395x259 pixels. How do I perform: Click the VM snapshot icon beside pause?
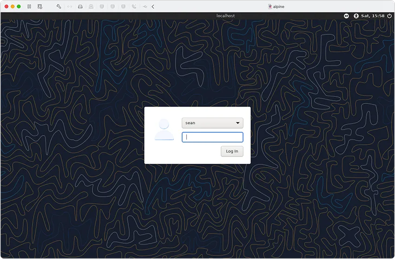(x=40, y=6)
